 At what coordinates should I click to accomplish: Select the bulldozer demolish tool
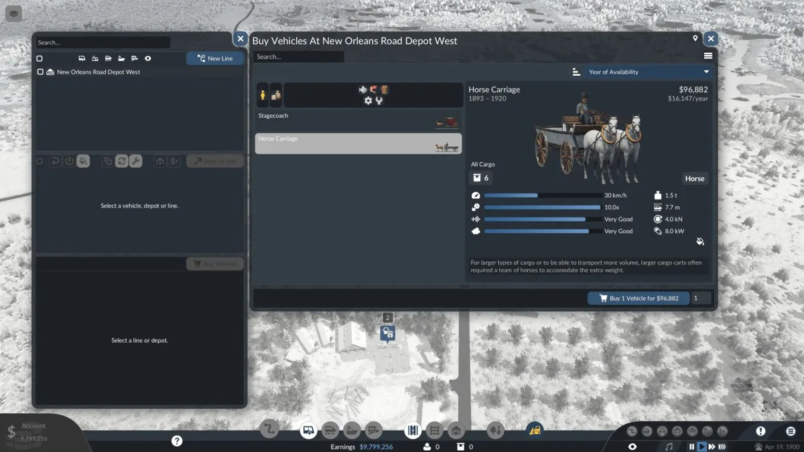click(535, 431)
